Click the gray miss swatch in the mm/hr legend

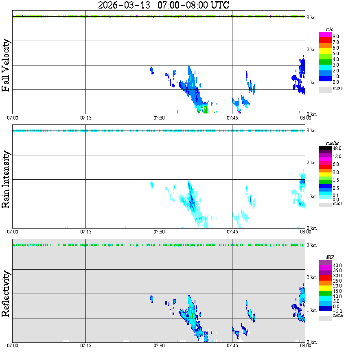point(325,205)
